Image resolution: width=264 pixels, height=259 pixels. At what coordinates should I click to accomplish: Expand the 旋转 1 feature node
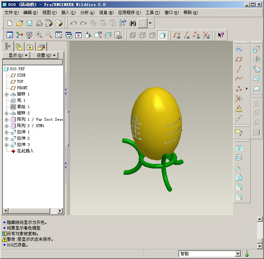click(x=6, y=94)
